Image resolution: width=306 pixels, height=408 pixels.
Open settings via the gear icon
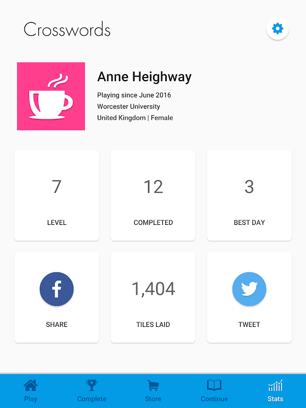[277, 29]
